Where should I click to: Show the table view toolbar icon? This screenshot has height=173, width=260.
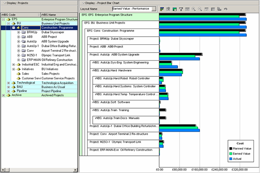tap(213, 9)
